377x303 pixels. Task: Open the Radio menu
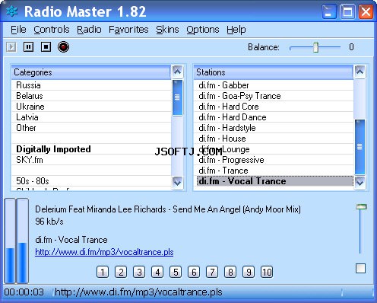89,30
